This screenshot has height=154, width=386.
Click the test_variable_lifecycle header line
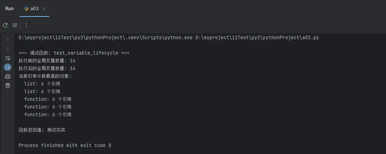(x=74, y=53)
